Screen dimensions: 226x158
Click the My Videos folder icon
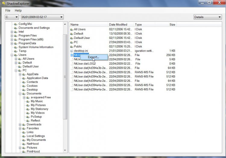coord(28,113)
